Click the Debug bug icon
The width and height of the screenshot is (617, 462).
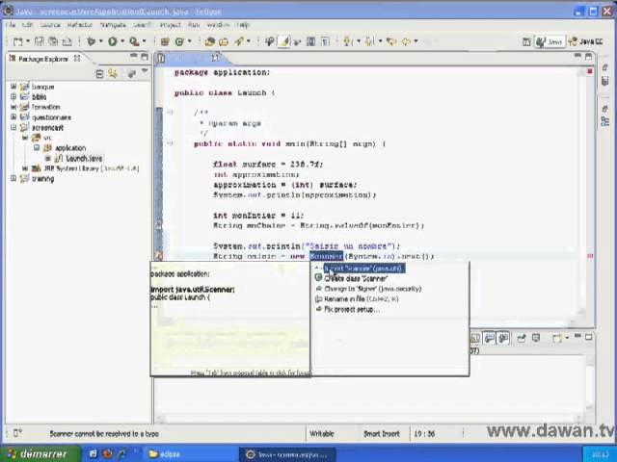click(92, 41)
